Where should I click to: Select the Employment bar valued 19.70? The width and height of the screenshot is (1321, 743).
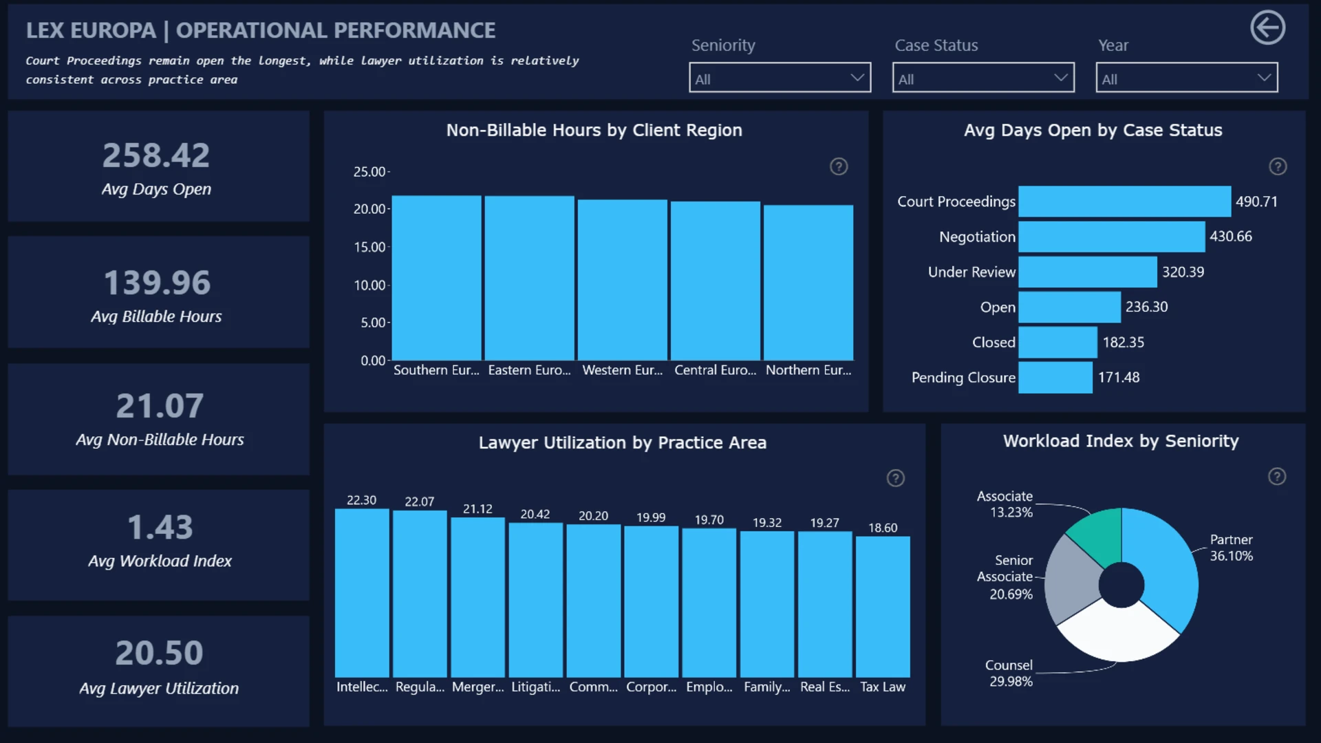pos(709,603)
